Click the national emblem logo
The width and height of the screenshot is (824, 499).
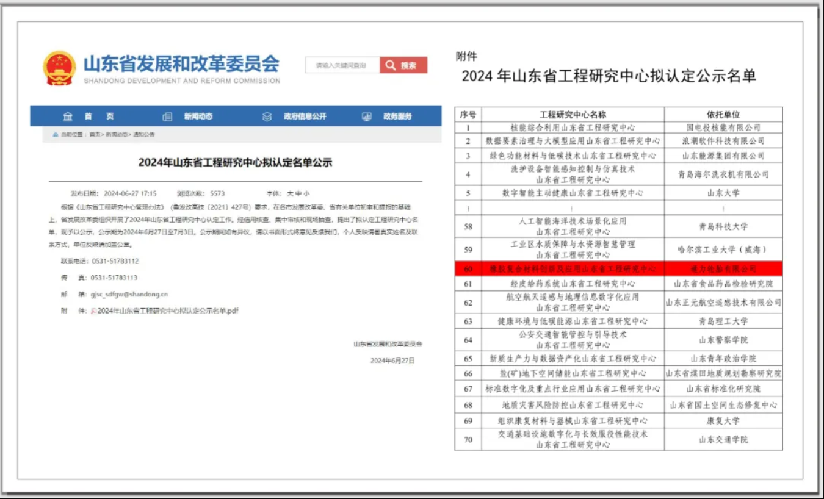click(59, 68)
